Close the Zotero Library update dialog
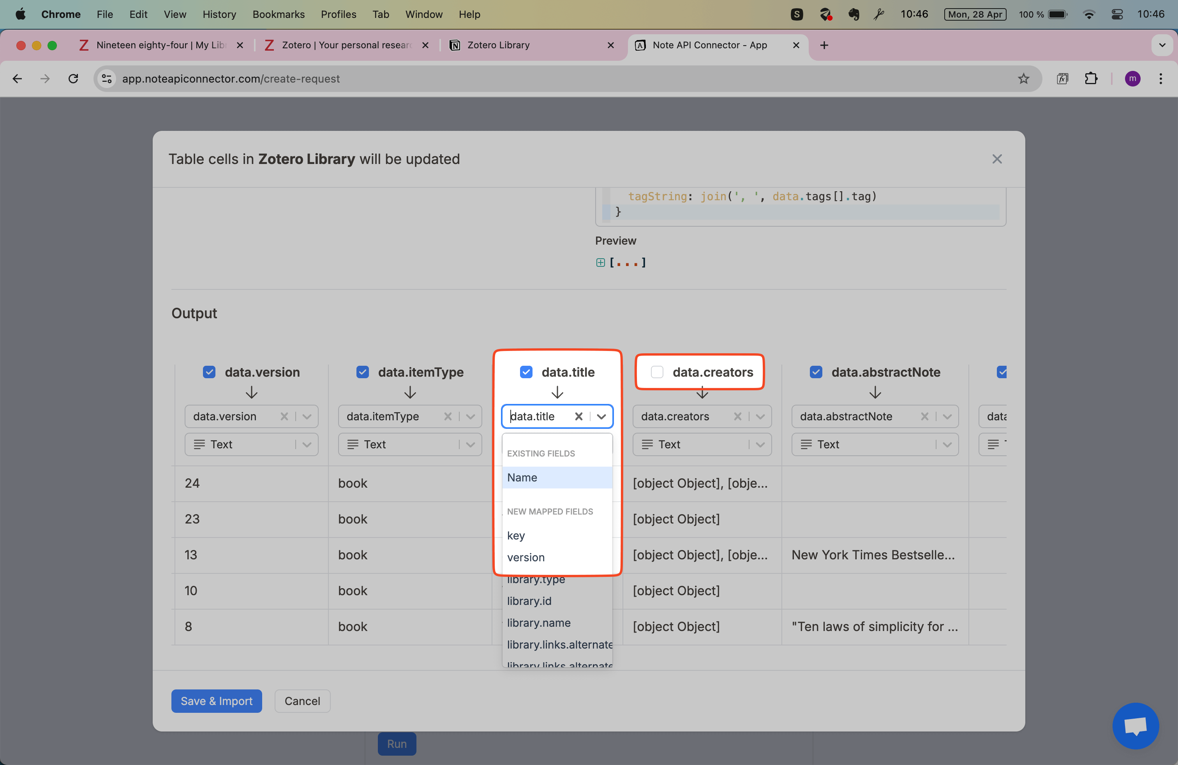1178x765 pixels. [997, 159]
